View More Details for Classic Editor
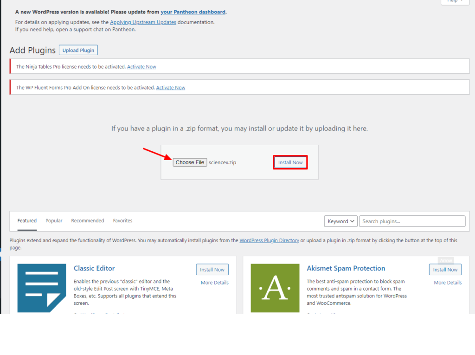The image size is (475, 355). pos(214,282)
